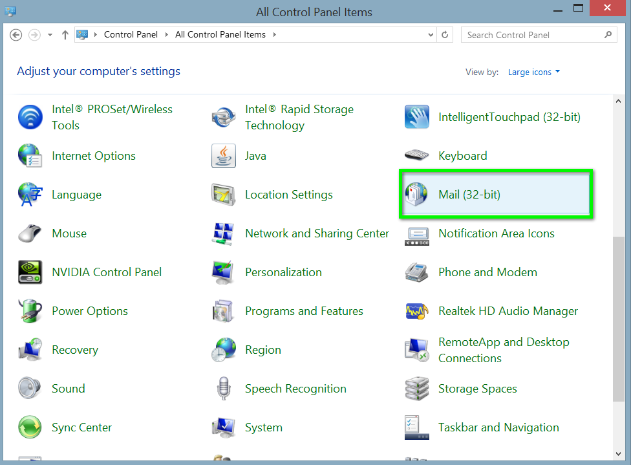Go up one level
Image resolution: width=631 pixels, height=465 pixels.
click(x=65, y=35)
